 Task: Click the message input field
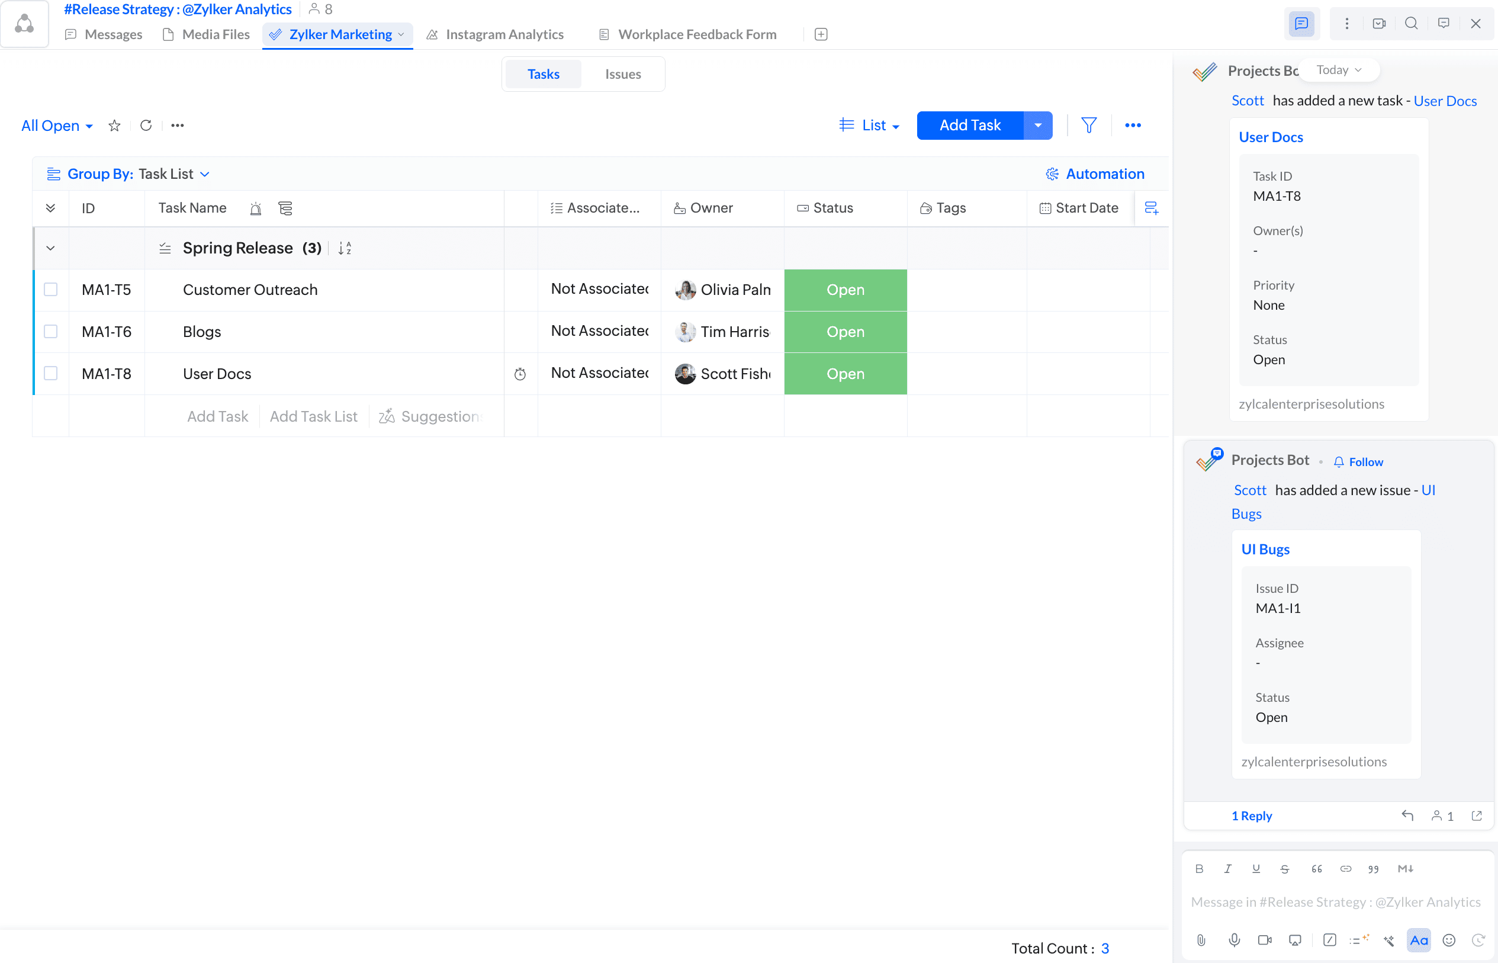(1335, 902)
